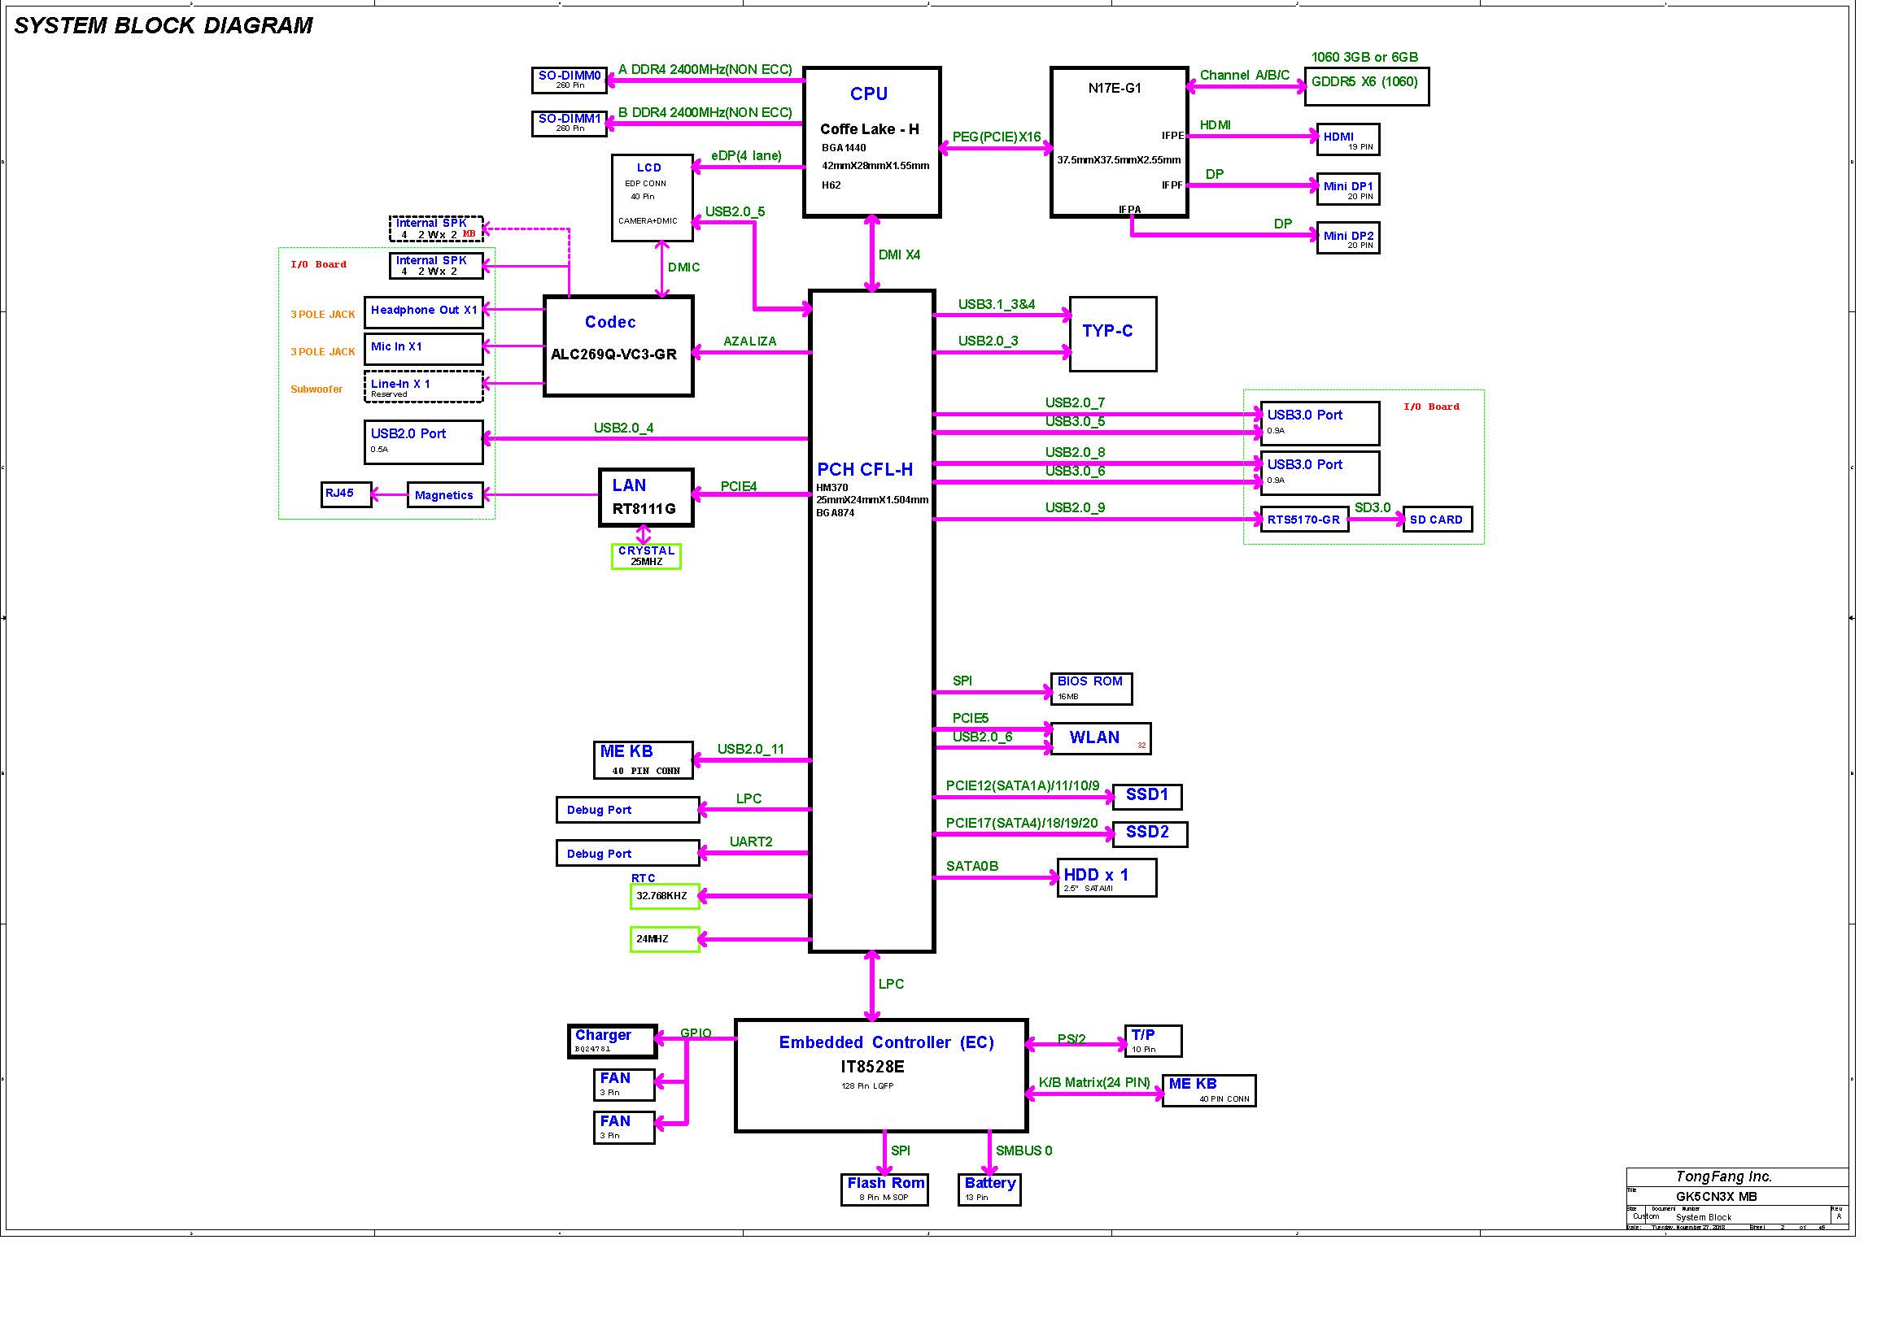This screenshot has width=1903, height=1344.
Task: Select the SD CARD box
Action: pos(1436,520)
